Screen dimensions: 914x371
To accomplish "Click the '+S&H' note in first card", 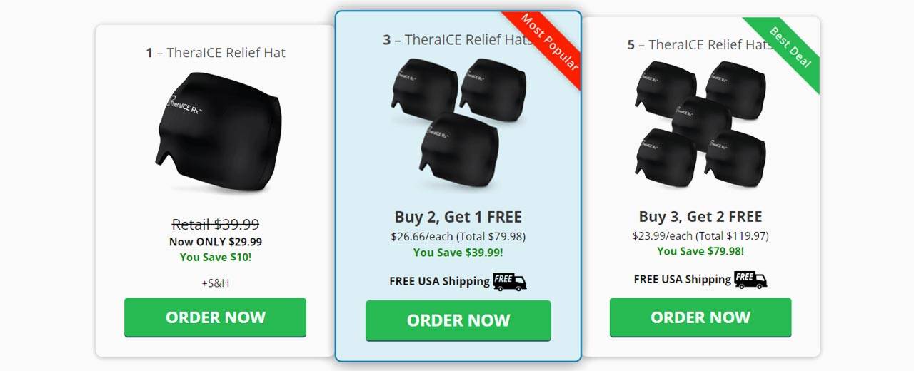I will coord(216,283).
